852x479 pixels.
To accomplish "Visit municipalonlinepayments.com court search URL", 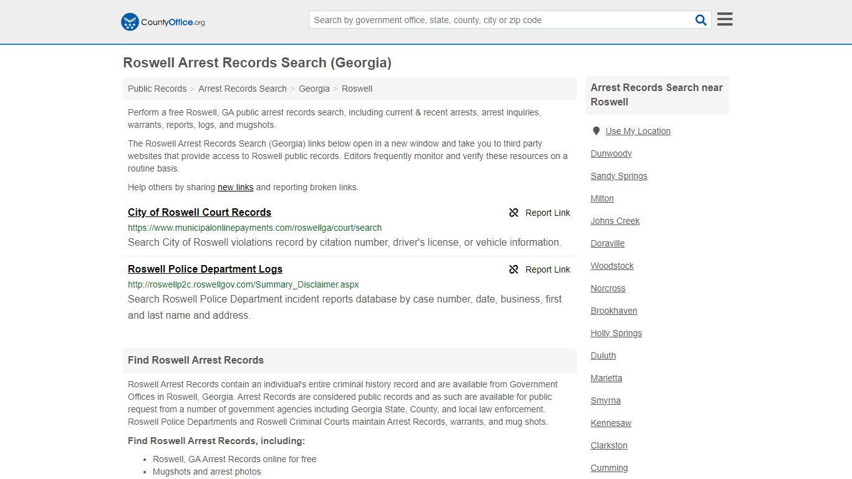I will click(x=254, y=228).
